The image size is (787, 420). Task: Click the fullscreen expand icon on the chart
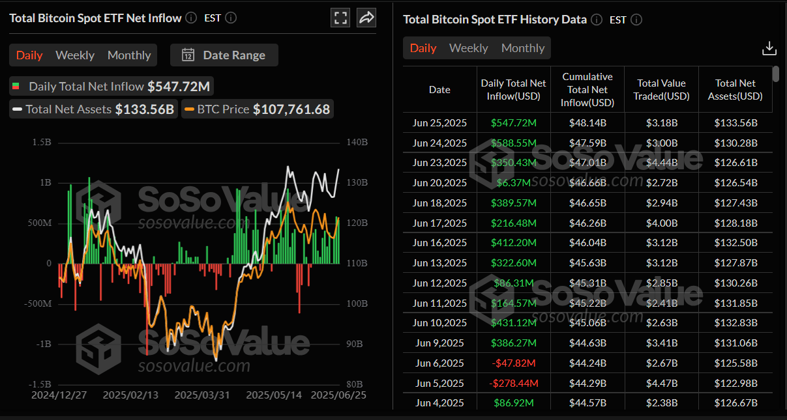coord(340,18)
